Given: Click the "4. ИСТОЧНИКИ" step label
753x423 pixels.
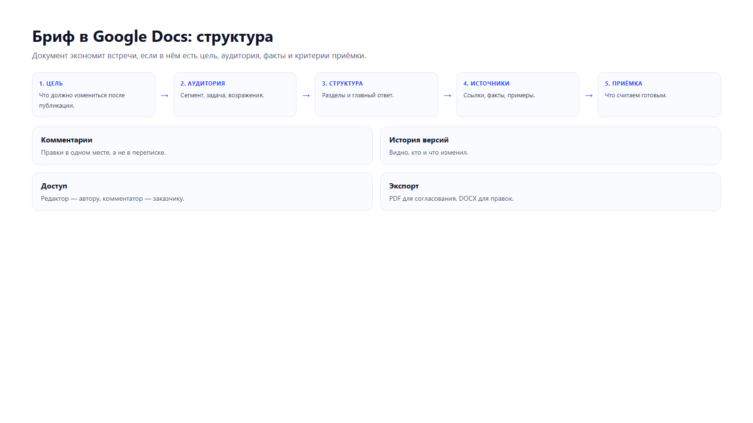Looking at the screenshot, I should [486, 83].
